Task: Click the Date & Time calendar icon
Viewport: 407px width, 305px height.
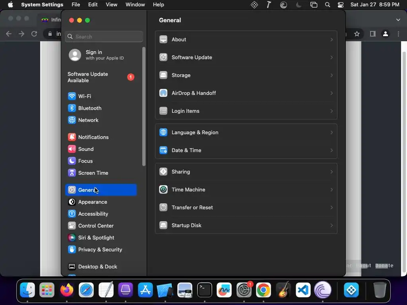Action: [x=163, y=151]
